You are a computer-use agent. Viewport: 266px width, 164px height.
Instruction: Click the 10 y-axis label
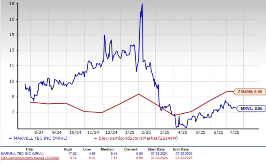tap(11, 82)
